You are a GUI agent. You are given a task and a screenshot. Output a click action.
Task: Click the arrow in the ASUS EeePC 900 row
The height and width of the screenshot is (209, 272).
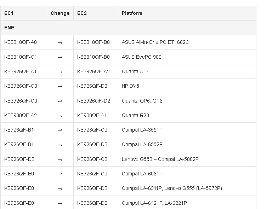click(60, 57)
